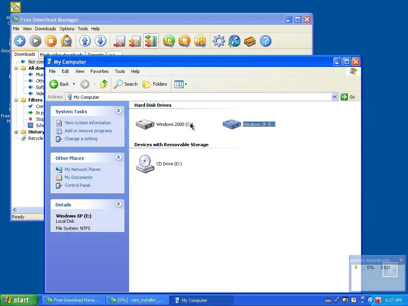Open My Network Places link
The width and height of the screenshot is (408, 306).
click(82, 169)
